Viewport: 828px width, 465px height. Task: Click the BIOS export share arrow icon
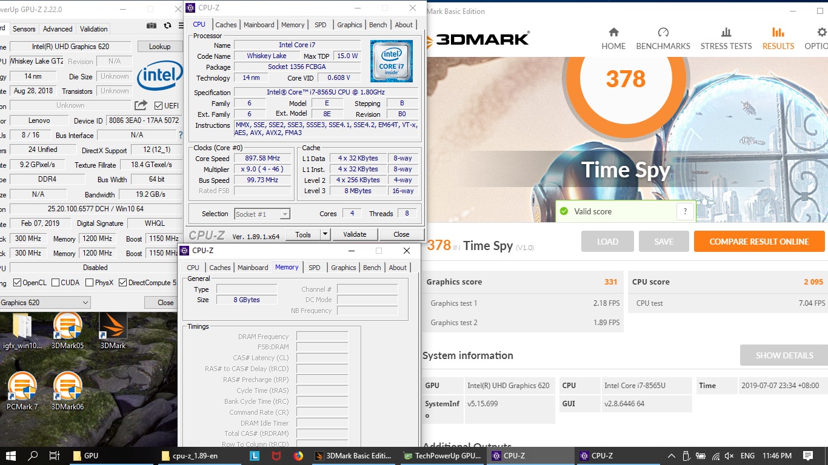click(x=141, y=105)
